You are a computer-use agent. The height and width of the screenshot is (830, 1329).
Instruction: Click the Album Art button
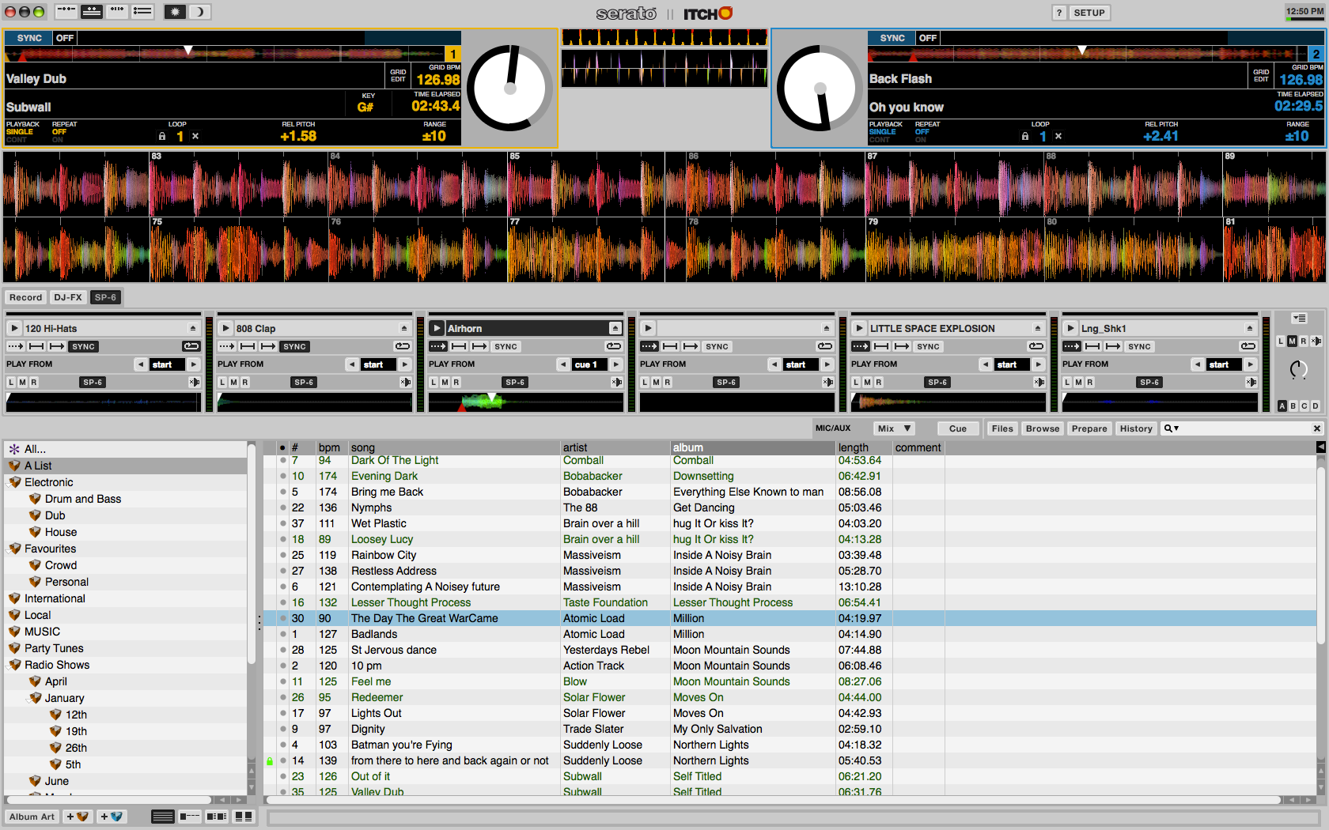point(32,817)
